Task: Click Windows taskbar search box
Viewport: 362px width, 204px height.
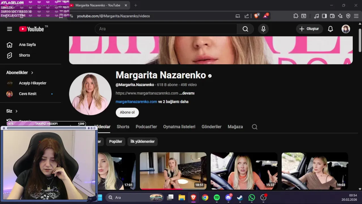Action: click(x=134, y=197)
